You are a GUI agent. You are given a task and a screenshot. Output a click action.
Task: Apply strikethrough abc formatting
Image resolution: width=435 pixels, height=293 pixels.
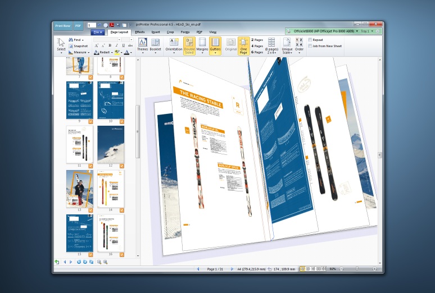coord(130,45)
